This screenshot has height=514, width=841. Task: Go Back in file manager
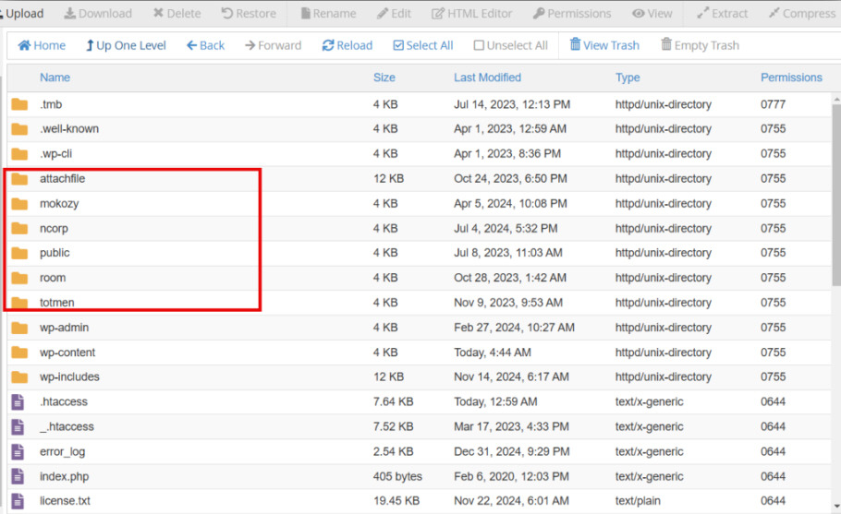pos(205,45)
